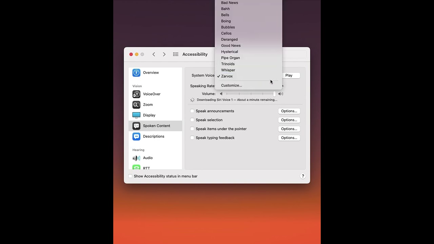Enable Speak announcements checkbox
The height and width of the screenshot is (244, 434).
coord(192,111)
